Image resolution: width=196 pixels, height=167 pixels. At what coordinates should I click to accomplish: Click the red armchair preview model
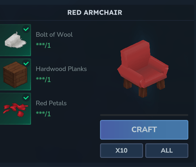(143, 69)
